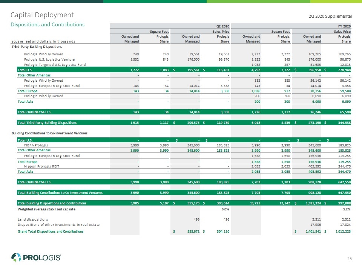Click the value 195,561 in Total U.S. row

pyautogui.click(x=193, y=70)
